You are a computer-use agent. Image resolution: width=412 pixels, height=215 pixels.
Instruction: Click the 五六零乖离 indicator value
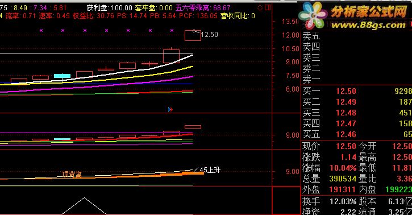click(203, 8)
